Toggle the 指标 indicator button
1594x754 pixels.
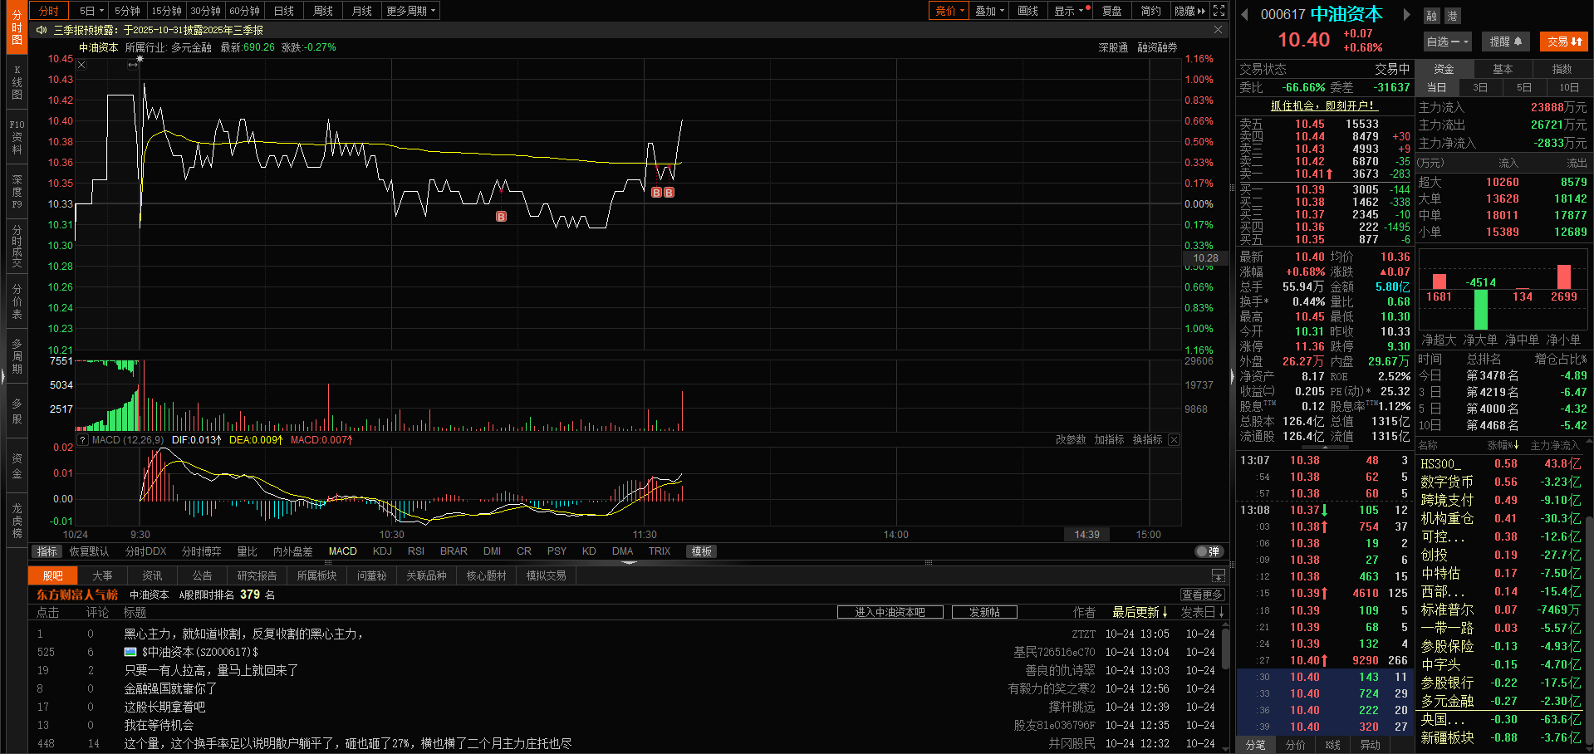[x=47, y=551]
